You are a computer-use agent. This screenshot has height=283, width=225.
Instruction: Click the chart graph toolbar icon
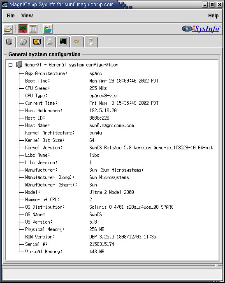[x=48, y=29]
